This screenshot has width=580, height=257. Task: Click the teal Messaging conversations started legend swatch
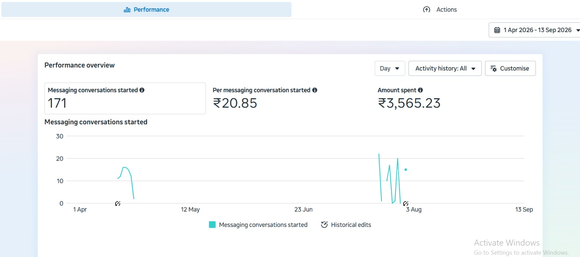click(x=212, y=225)
